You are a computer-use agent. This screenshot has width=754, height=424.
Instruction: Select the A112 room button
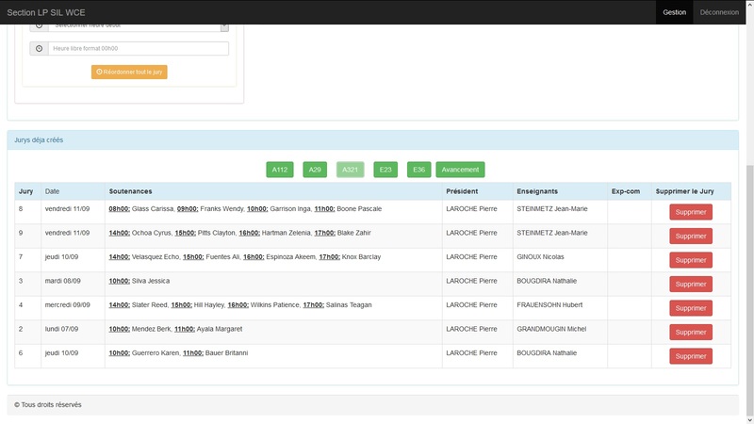[x=280, y=170]
